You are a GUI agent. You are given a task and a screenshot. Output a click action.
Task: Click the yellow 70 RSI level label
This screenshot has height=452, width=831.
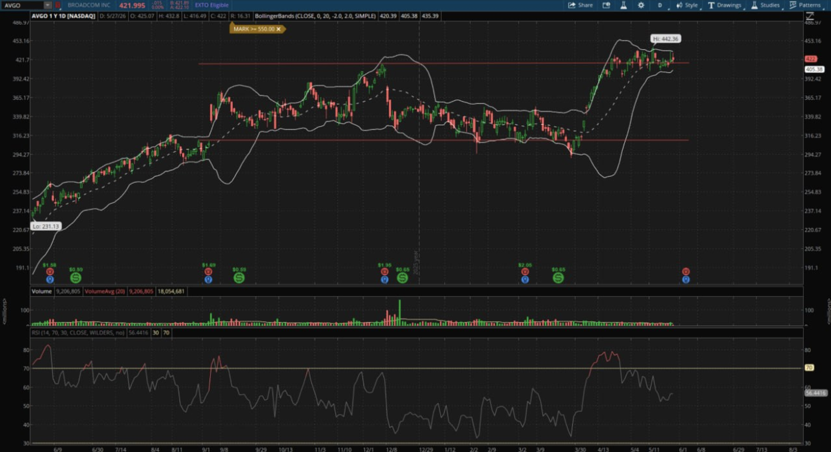pyautogui.click(x=810, y=368)
